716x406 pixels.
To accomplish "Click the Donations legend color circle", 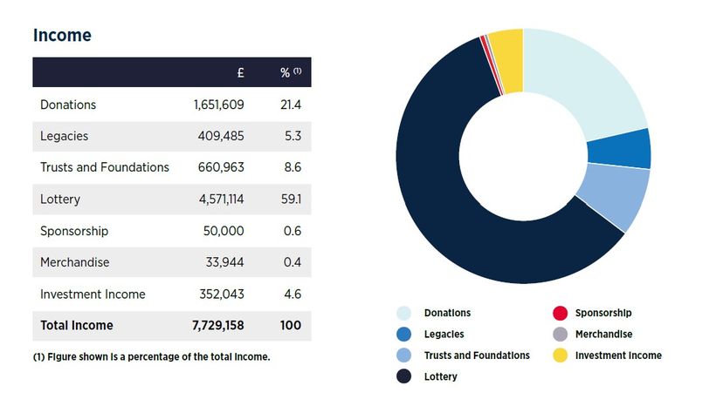I will coord(404,313).
